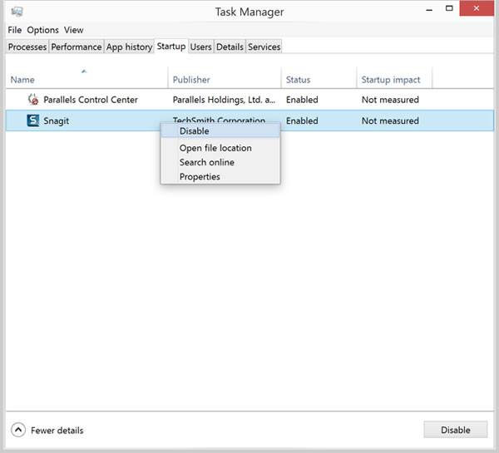
Task: Sort by the Publisher column header
Action: (x=225, y=77)
